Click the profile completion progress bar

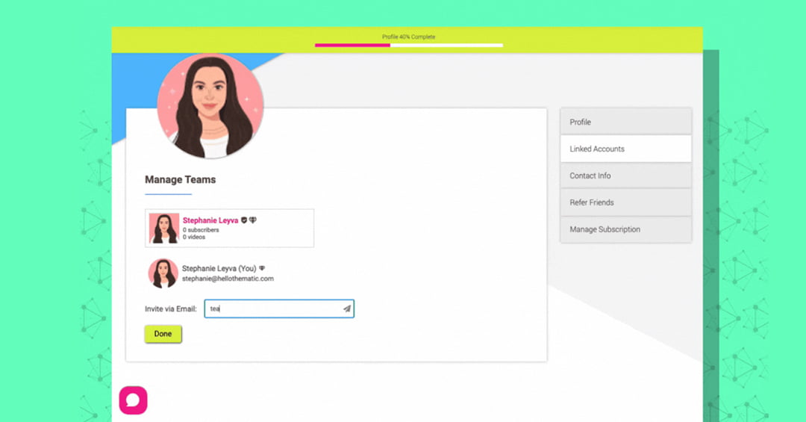(408, 45)
